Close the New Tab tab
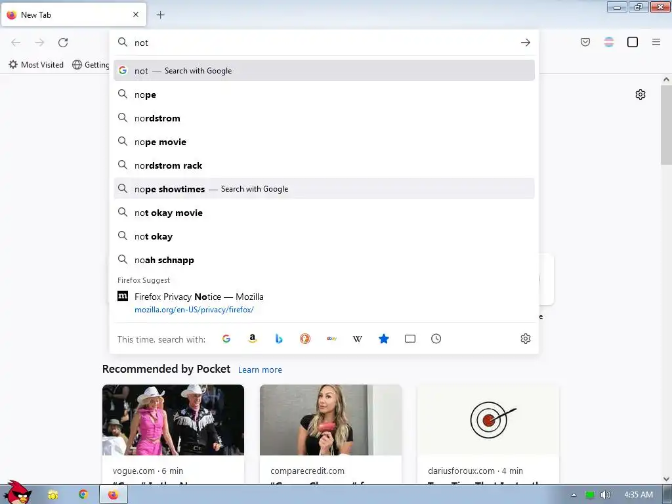This screenshot has width=672, height=504. point(136,14)
